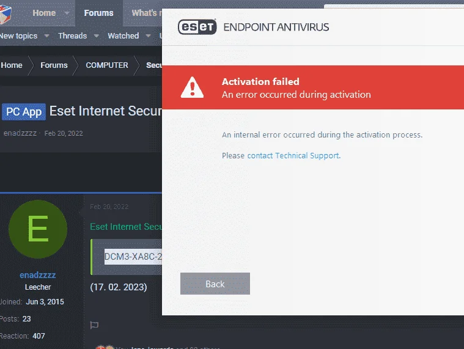464x349 pixels.
Task: Click the Feb 20, 2022 thread date
Action: click(64, 133)
